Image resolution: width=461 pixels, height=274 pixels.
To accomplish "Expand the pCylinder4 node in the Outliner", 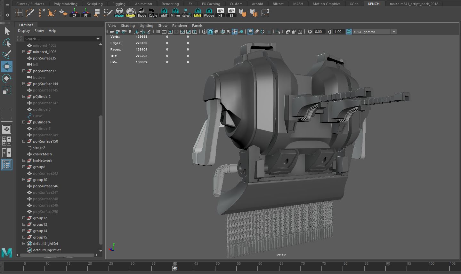I will [x=24, y=122].
